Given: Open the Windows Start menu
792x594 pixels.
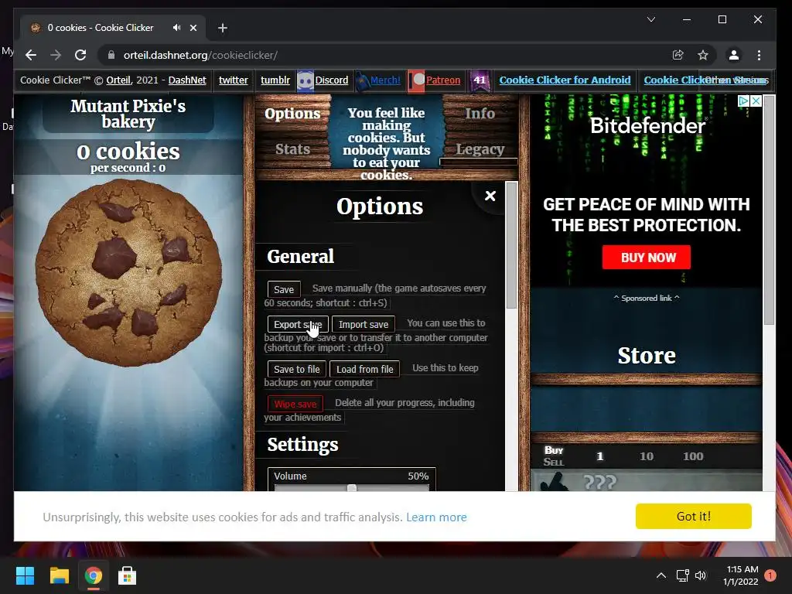Looking at the screenshot, I should click(25, 575).
